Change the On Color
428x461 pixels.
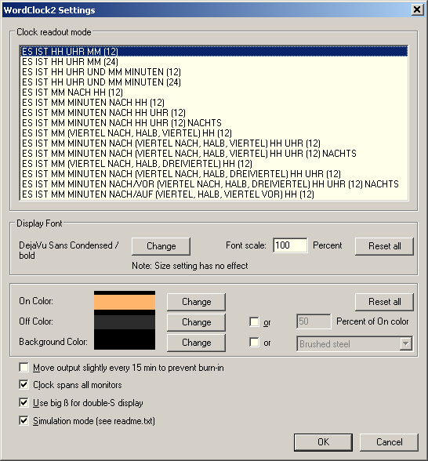coord(196,302)
